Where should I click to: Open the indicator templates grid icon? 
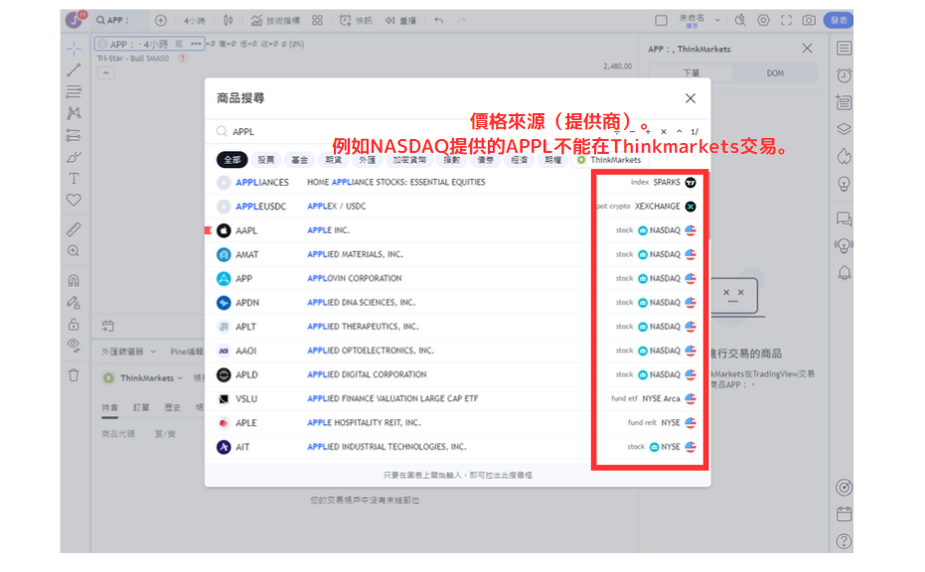[x=317, y=20]
